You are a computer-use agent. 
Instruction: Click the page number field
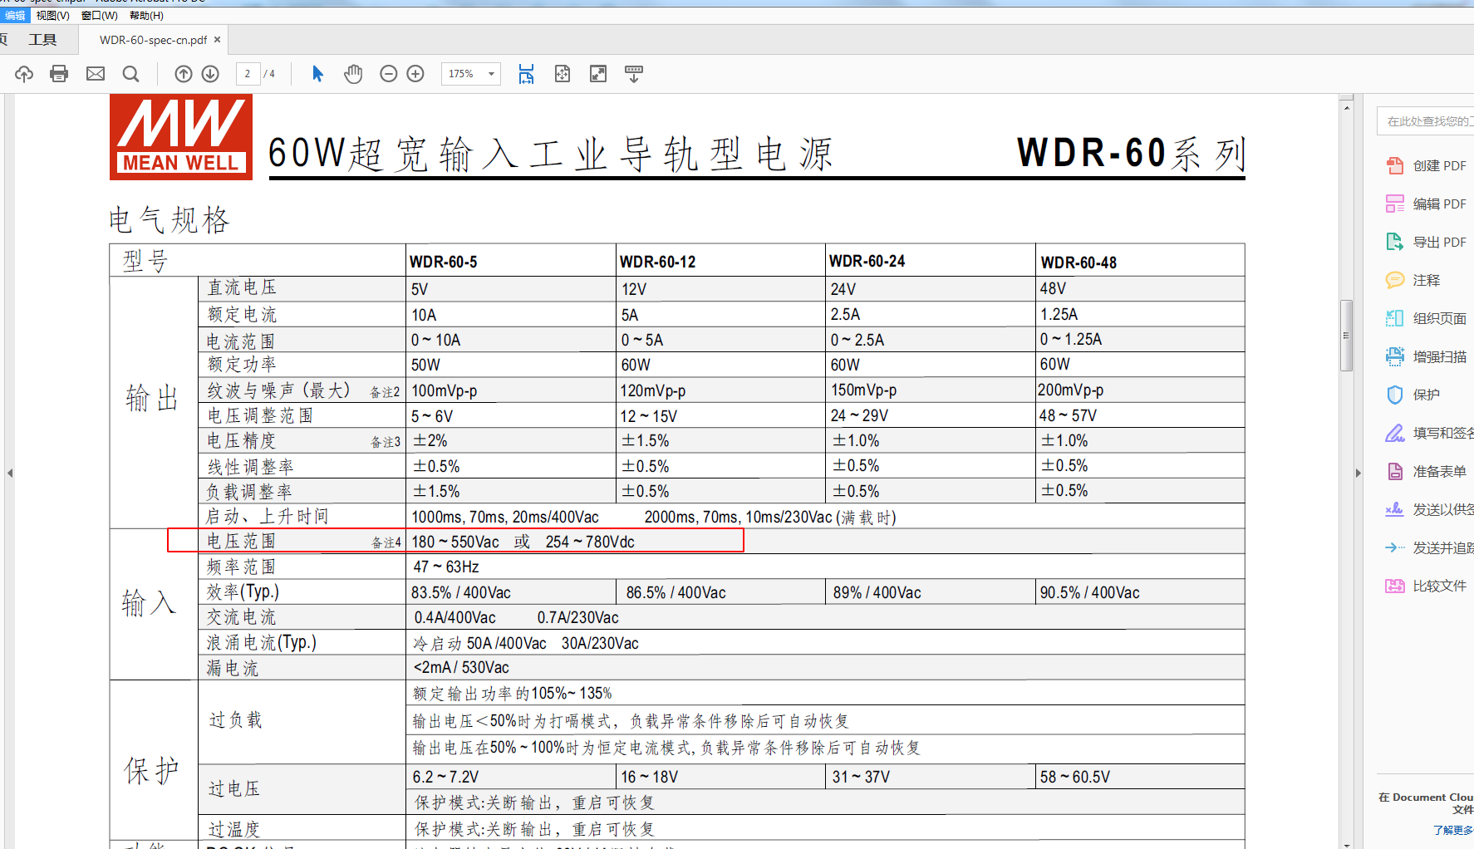click(248, 74)
